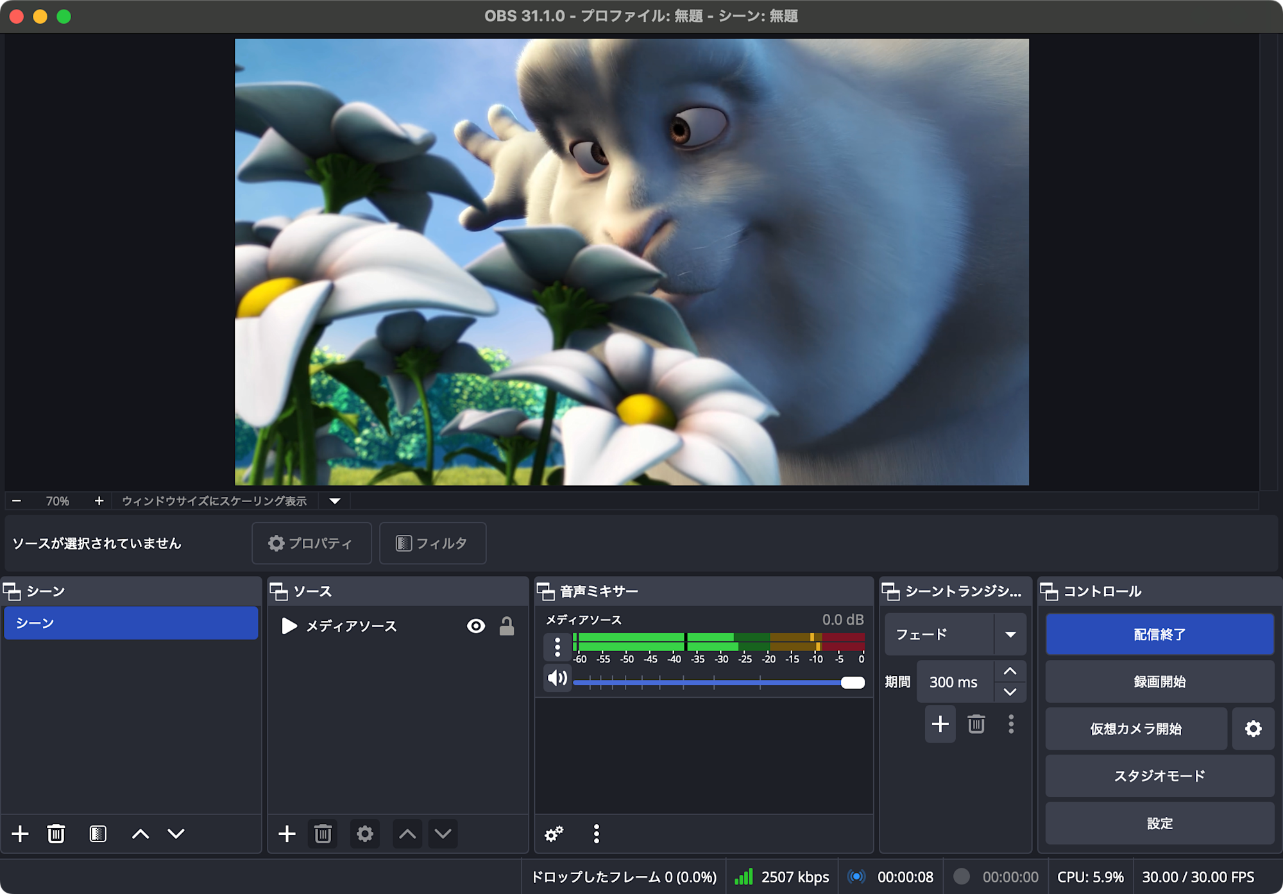
Task: Expand preview scaling dropdown arrow
Action: coord(335,501)
